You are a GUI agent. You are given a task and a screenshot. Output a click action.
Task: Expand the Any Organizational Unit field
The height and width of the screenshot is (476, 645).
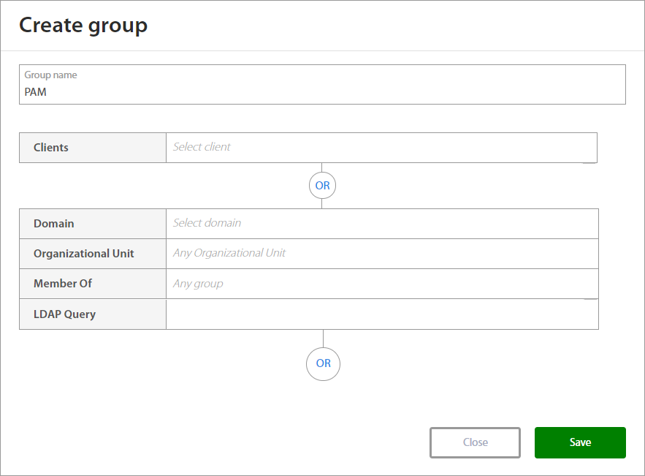click(381, 253)
